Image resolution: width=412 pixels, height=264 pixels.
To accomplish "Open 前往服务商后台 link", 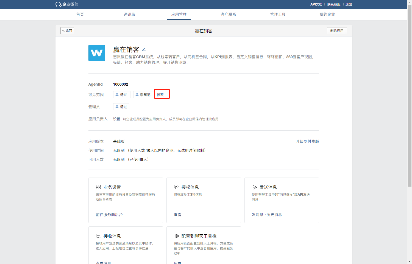I will click(109, 215).
